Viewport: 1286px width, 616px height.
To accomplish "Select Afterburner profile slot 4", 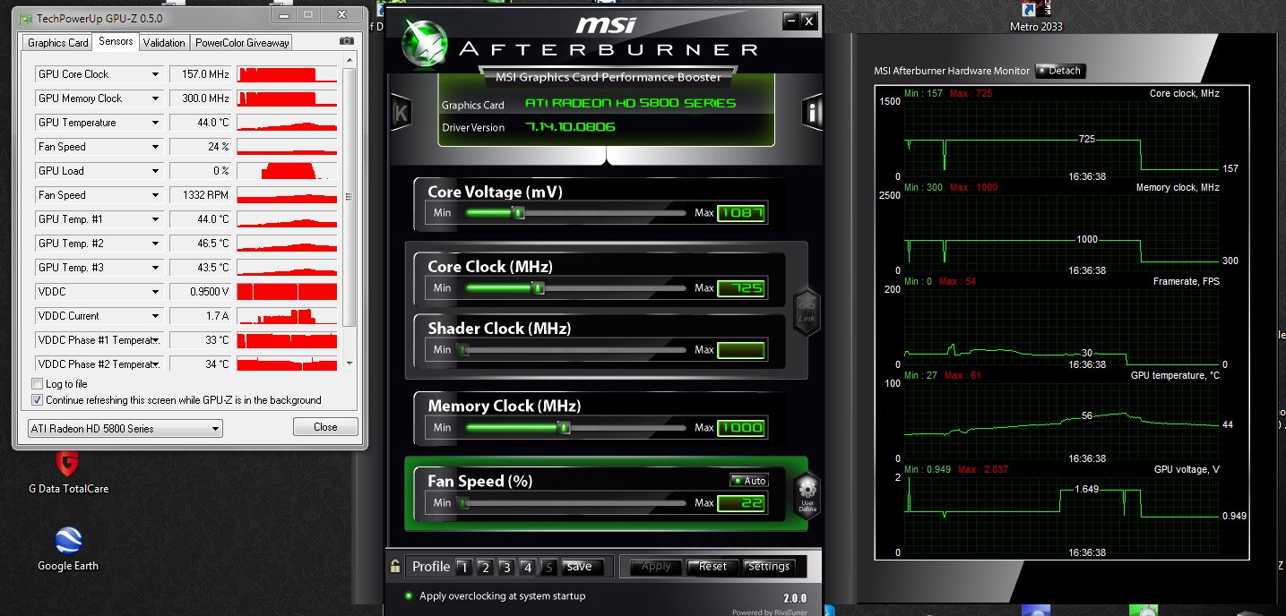I will pyautogui.click(x=528, y=567).
